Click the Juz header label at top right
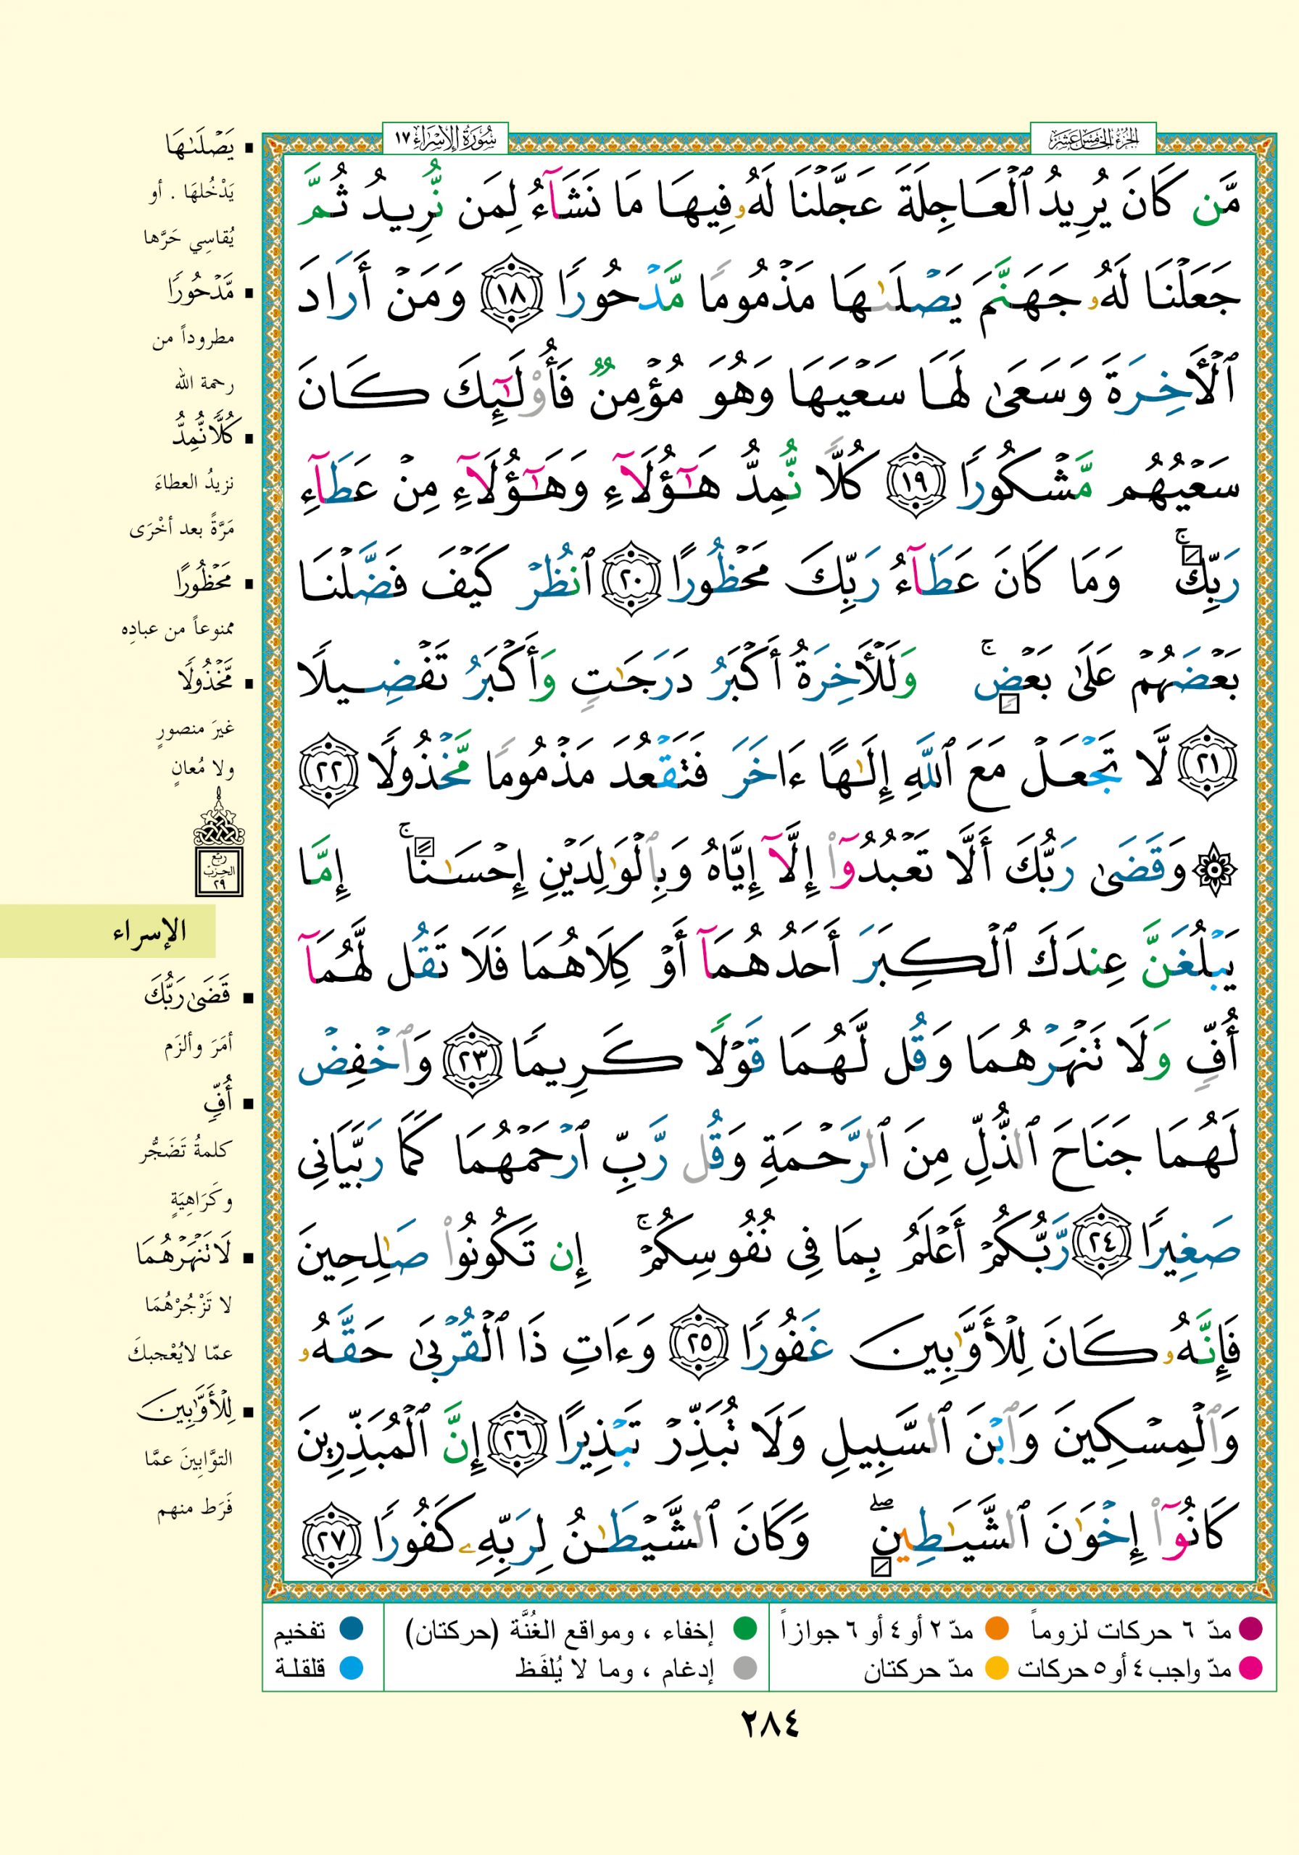 1092,138
